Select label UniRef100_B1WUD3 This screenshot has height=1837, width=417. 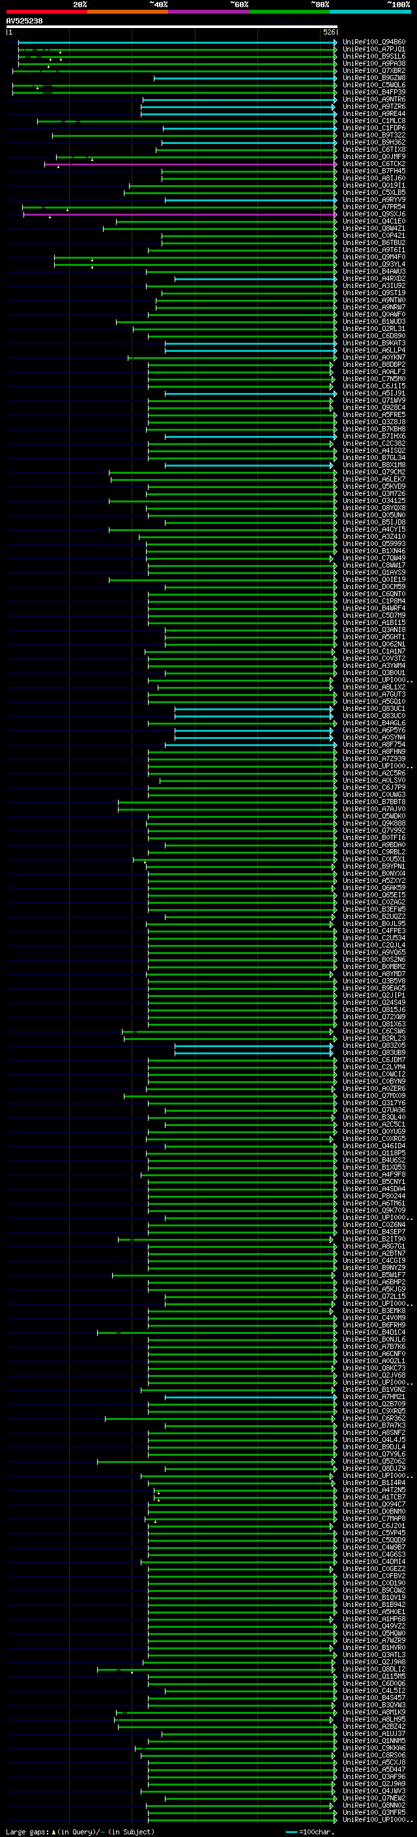(x=374, y=322)
